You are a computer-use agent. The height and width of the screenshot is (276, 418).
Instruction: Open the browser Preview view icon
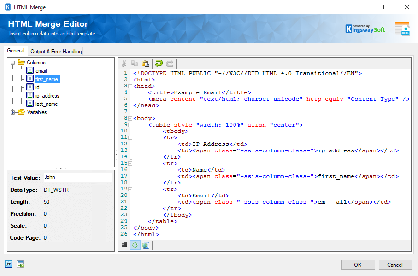[146, 245]
